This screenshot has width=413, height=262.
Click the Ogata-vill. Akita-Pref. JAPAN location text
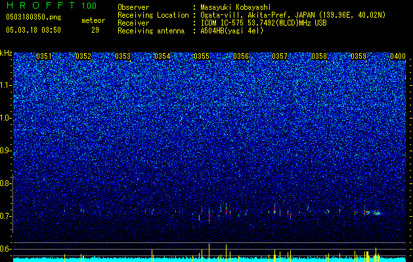coord(293,15)
